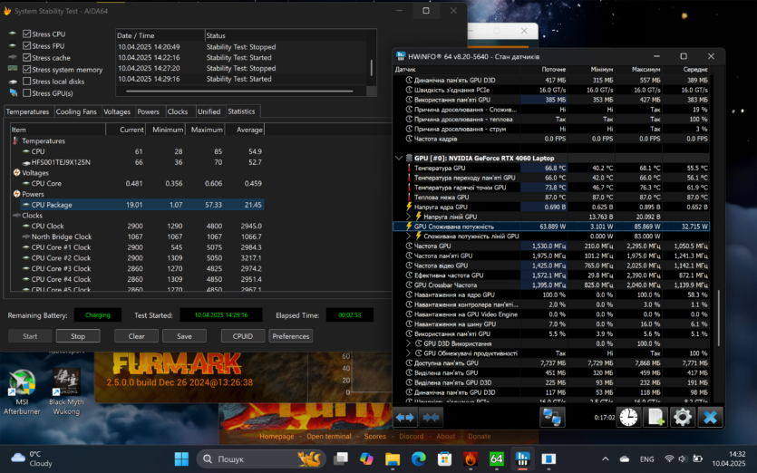Click the taskbar search box Пошук
757x473 pixels.
tap(261, 459)
